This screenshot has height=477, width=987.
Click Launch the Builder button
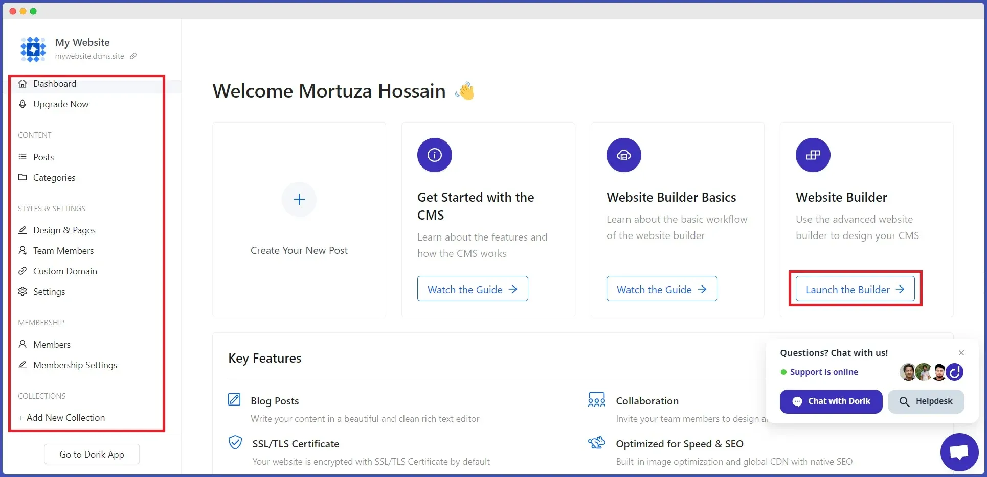point(855,290)
